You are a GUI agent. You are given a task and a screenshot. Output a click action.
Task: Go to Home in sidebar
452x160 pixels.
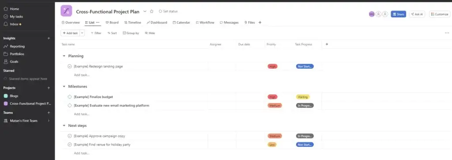pos(11,9)
